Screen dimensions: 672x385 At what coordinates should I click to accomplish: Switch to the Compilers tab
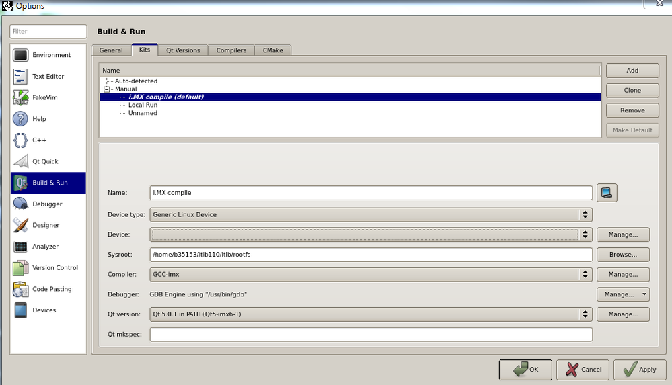[x=231, y=50]
